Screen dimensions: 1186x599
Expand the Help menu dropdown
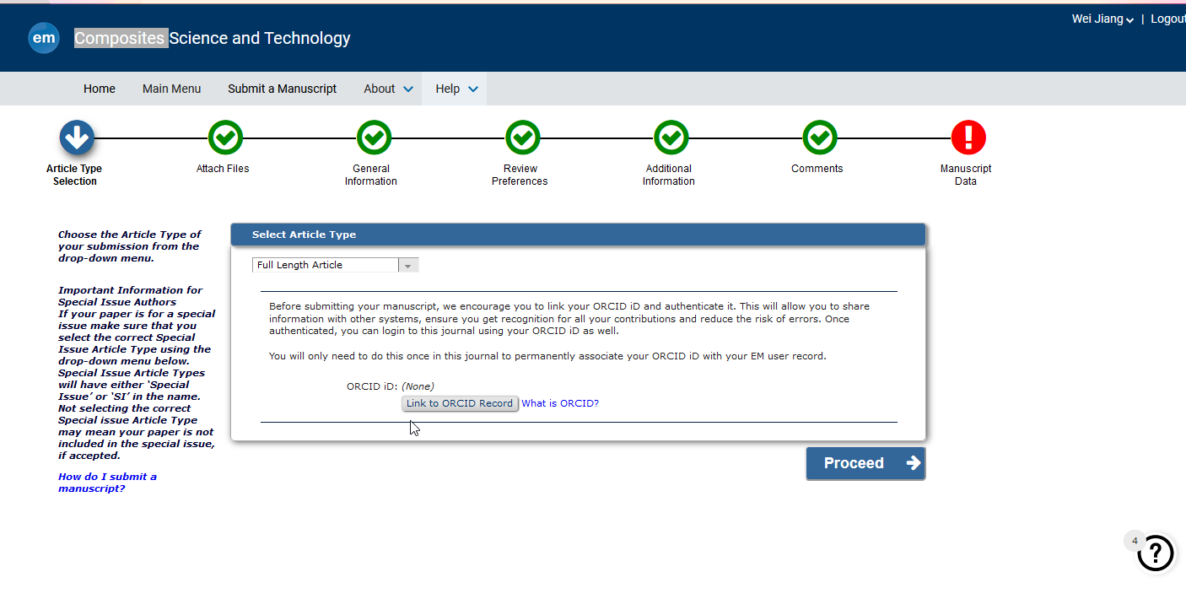[456, 89]
